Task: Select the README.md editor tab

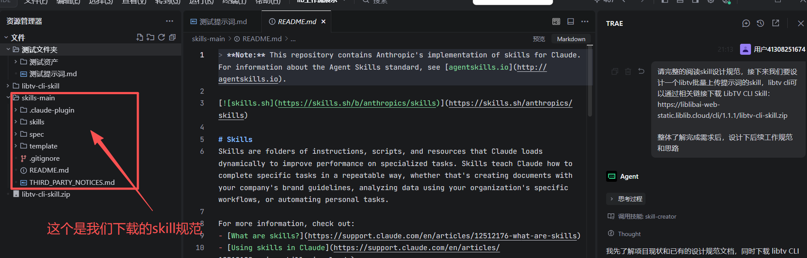Action: (x=296, y=21)
